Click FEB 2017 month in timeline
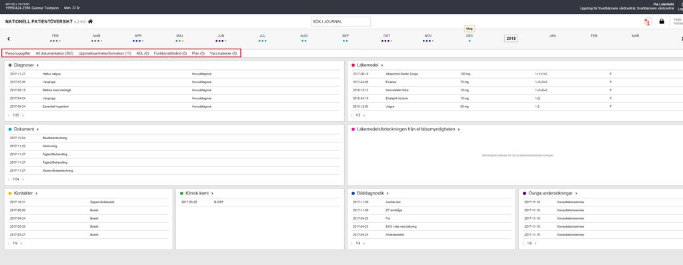The width and height of the screenshot is (683, 265). point(55,36)
